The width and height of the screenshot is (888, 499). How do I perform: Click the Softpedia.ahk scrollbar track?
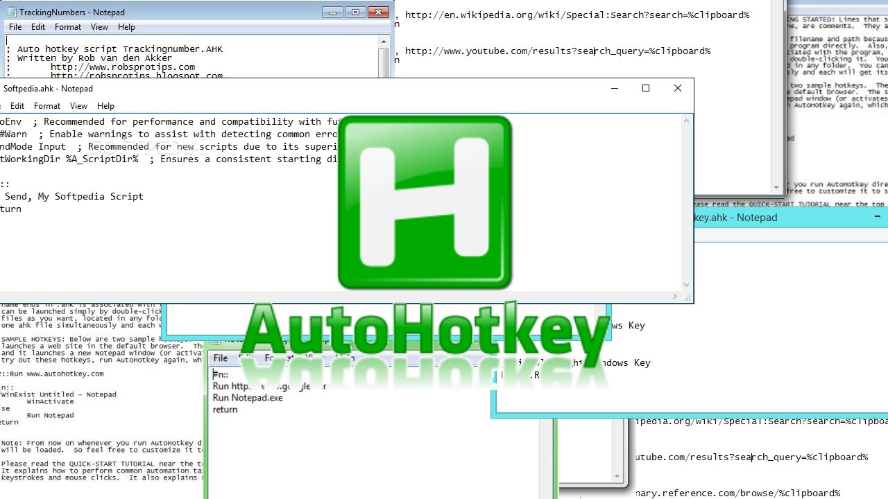pyautogui.click(x=687, y=208)
